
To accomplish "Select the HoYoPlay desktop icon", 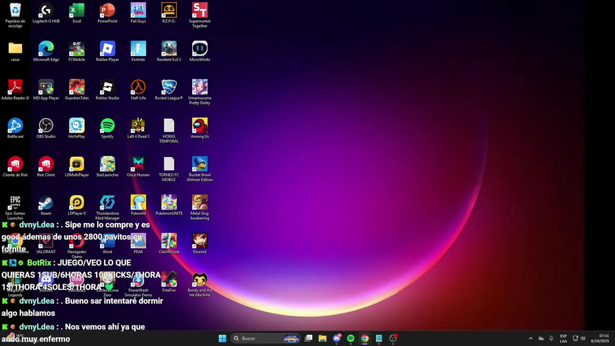I will coord(77,128).
